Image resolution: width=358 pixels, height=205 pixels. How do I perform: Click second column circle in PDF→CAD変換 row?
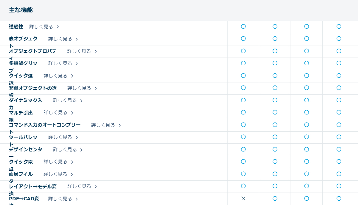(275, 198)
